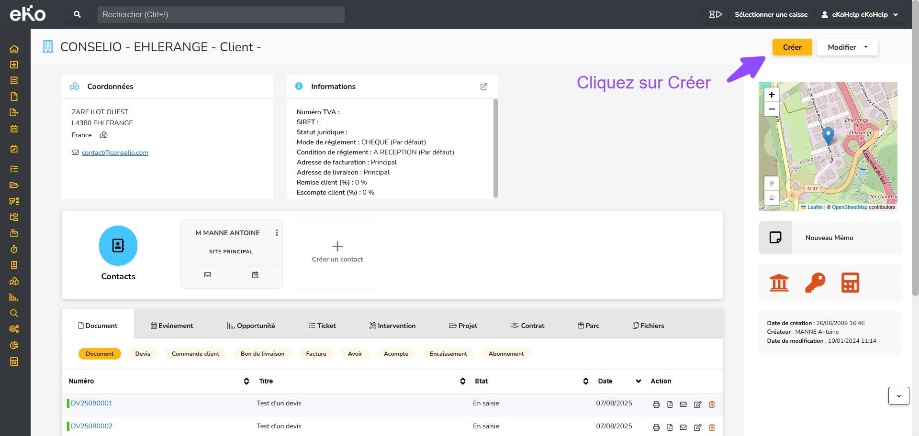Click the home icon in the sidebar
Viewport: 919px width, 436px height.
point(14,49)
